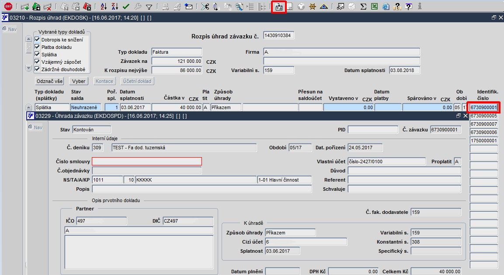Screen dimensions: 504x275
Task: Click IČO field with 497
Action: tap(101, 221)
